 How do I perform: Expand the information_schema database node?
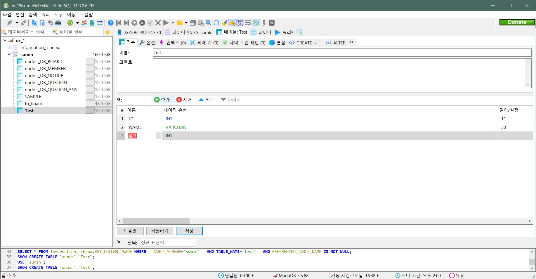pyautogui.click(x=9, y=47)
